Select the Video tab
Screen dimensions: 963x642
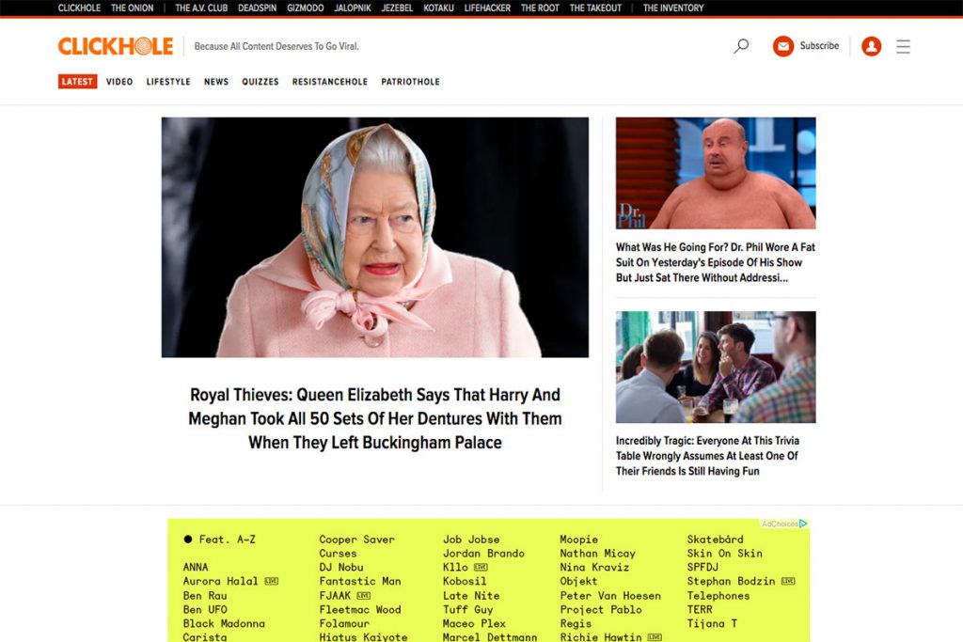119,82
